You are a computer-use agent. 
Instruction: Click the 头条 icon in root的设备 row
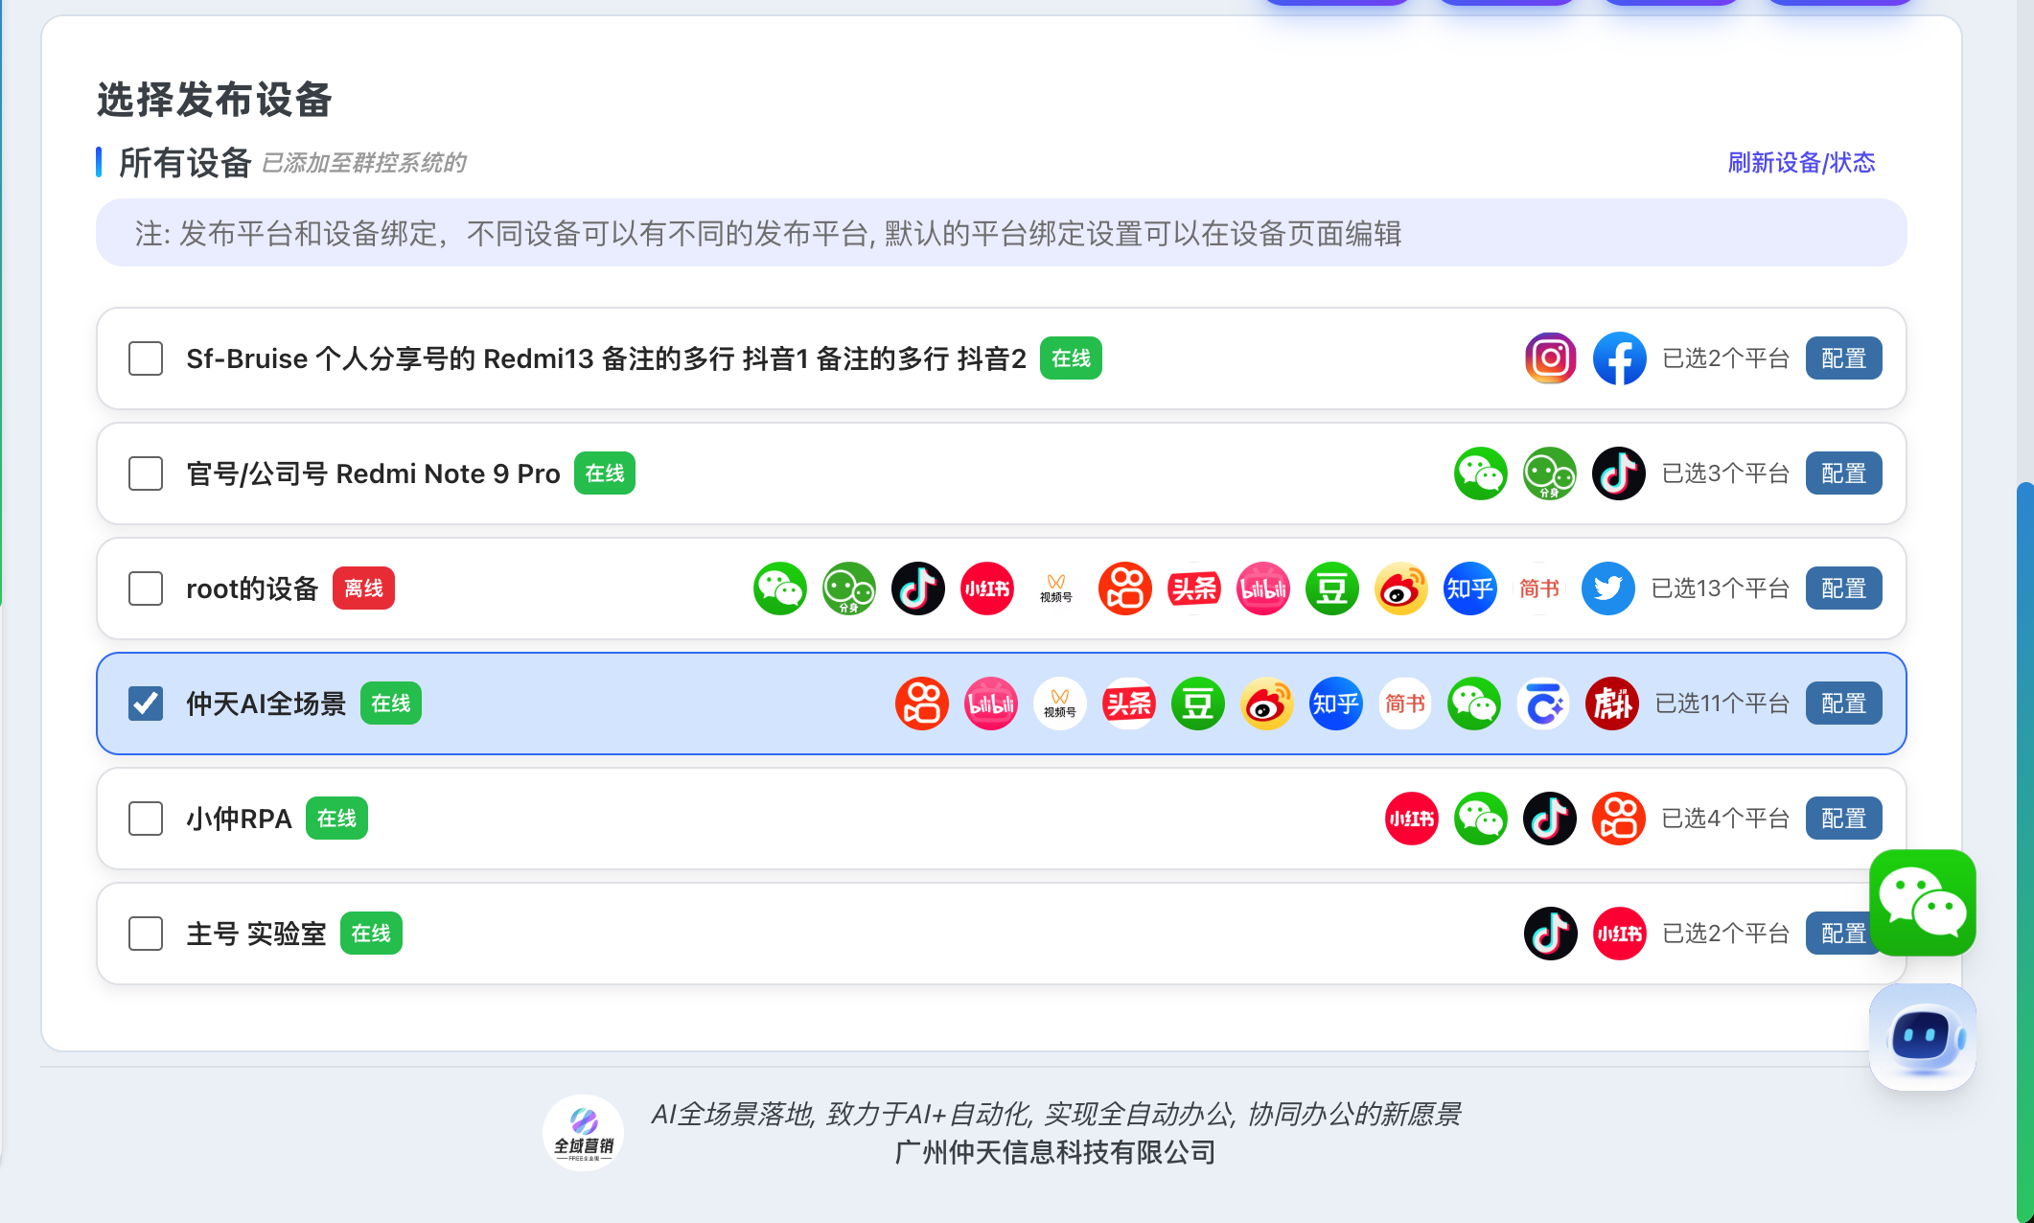click(x=1193, y=588)
